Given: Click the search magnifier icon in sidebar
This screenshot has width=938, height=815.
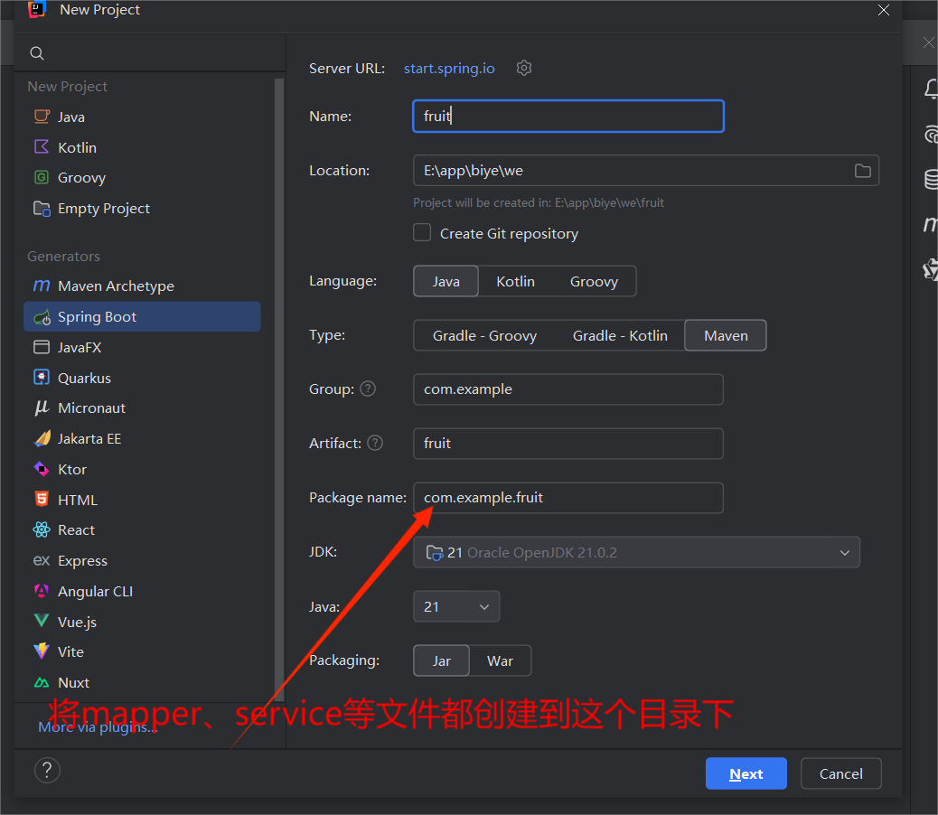Looking at the screenshot, I should coord(37,54).
